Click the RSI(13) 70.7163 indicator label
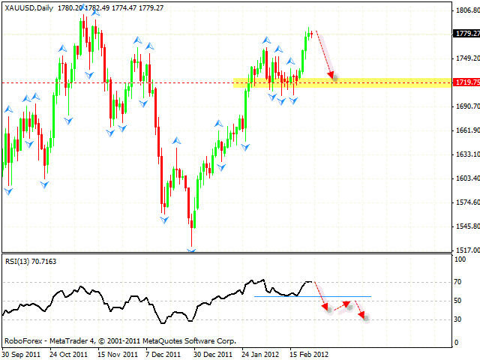480x360 pixels. (x=30, y=261)
